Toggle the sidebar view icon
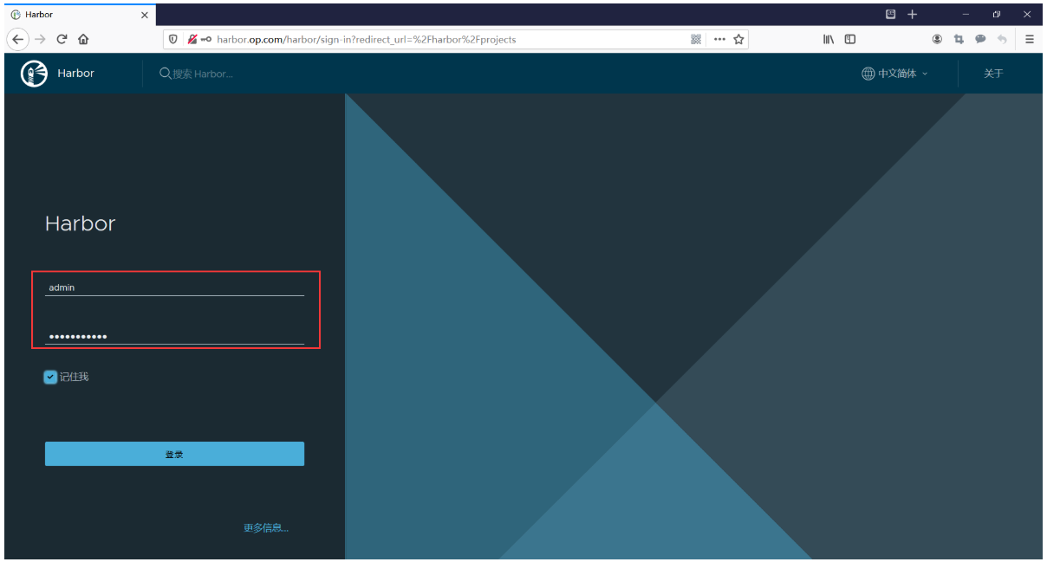The height and width of the screenshot is (562, 1047). 850,39
